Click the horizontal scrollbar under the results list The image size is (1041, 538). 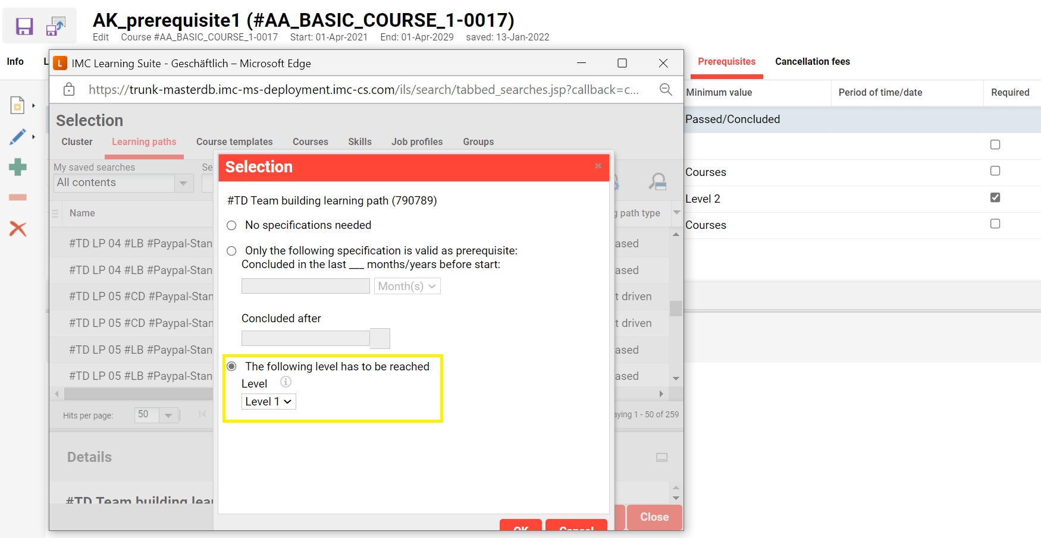click(138, 394)
